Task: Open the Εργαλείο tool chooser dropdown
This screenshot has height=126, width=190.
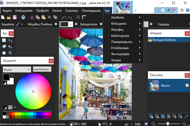Action: (22, 24)
